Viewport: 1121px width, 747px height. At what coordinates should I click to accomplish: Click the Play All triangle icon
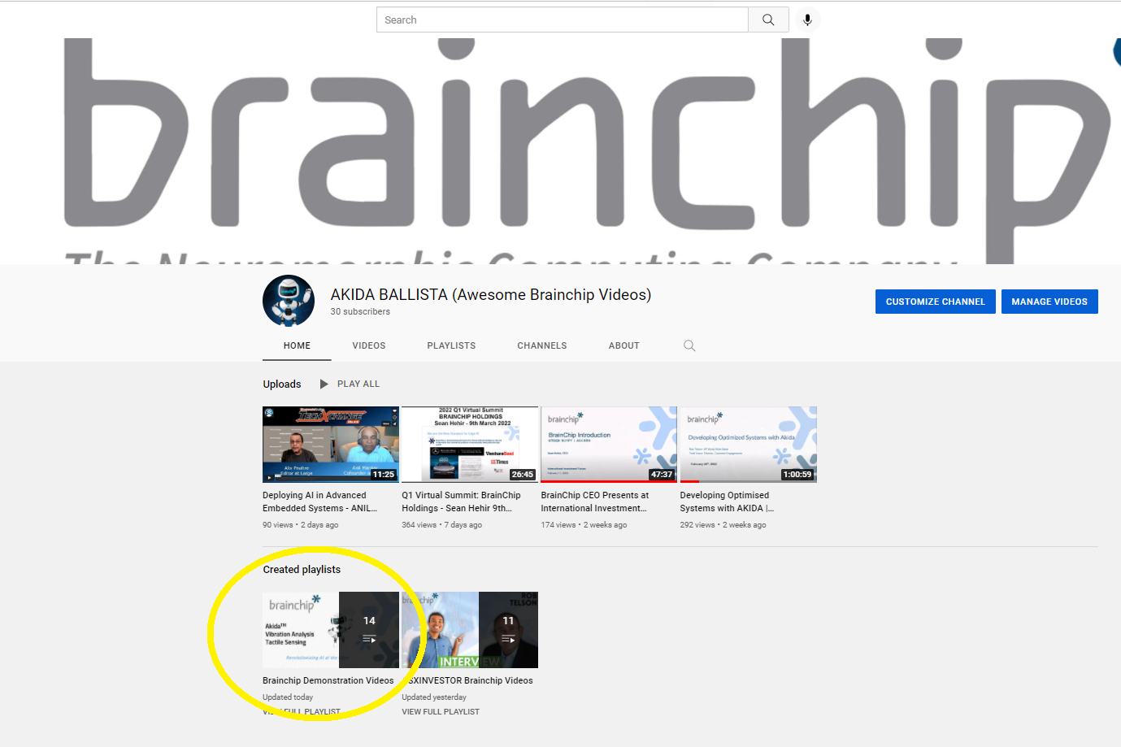coord(324,384)
